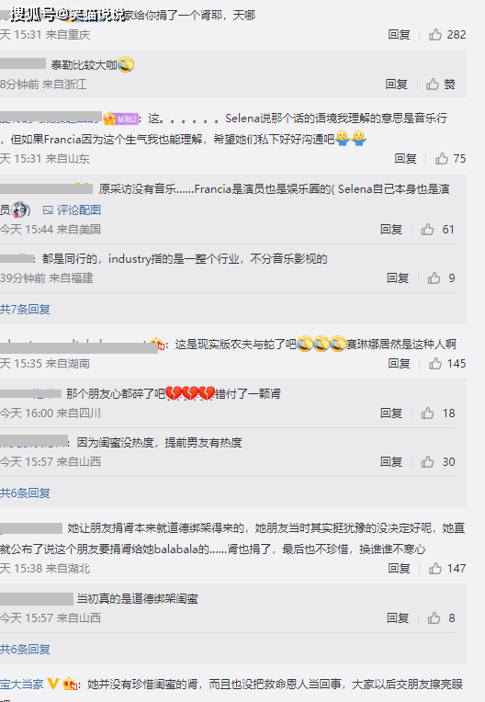Screen dimensions: 485x702
Task: Like the comment with 282 likes
Action: tap(434, 35)
